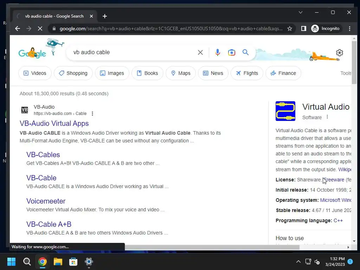Open the Windows Start menu
The width and height of the screenshot is (360, 270).
tap(11, 262)
